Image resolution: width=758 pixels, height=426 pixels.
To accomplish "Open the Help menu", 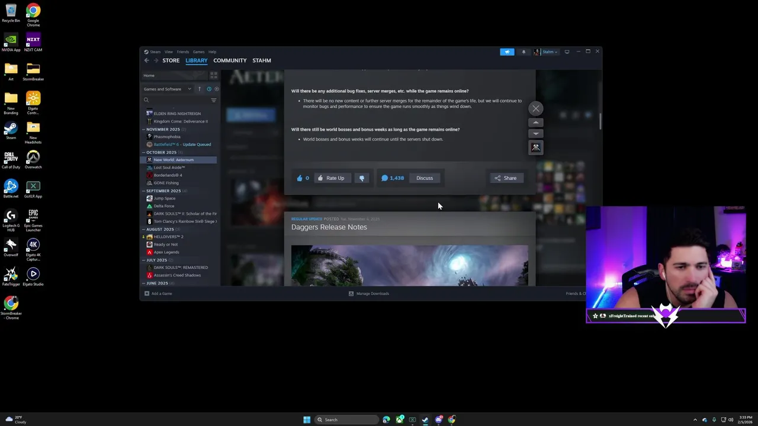I will 212,51.
